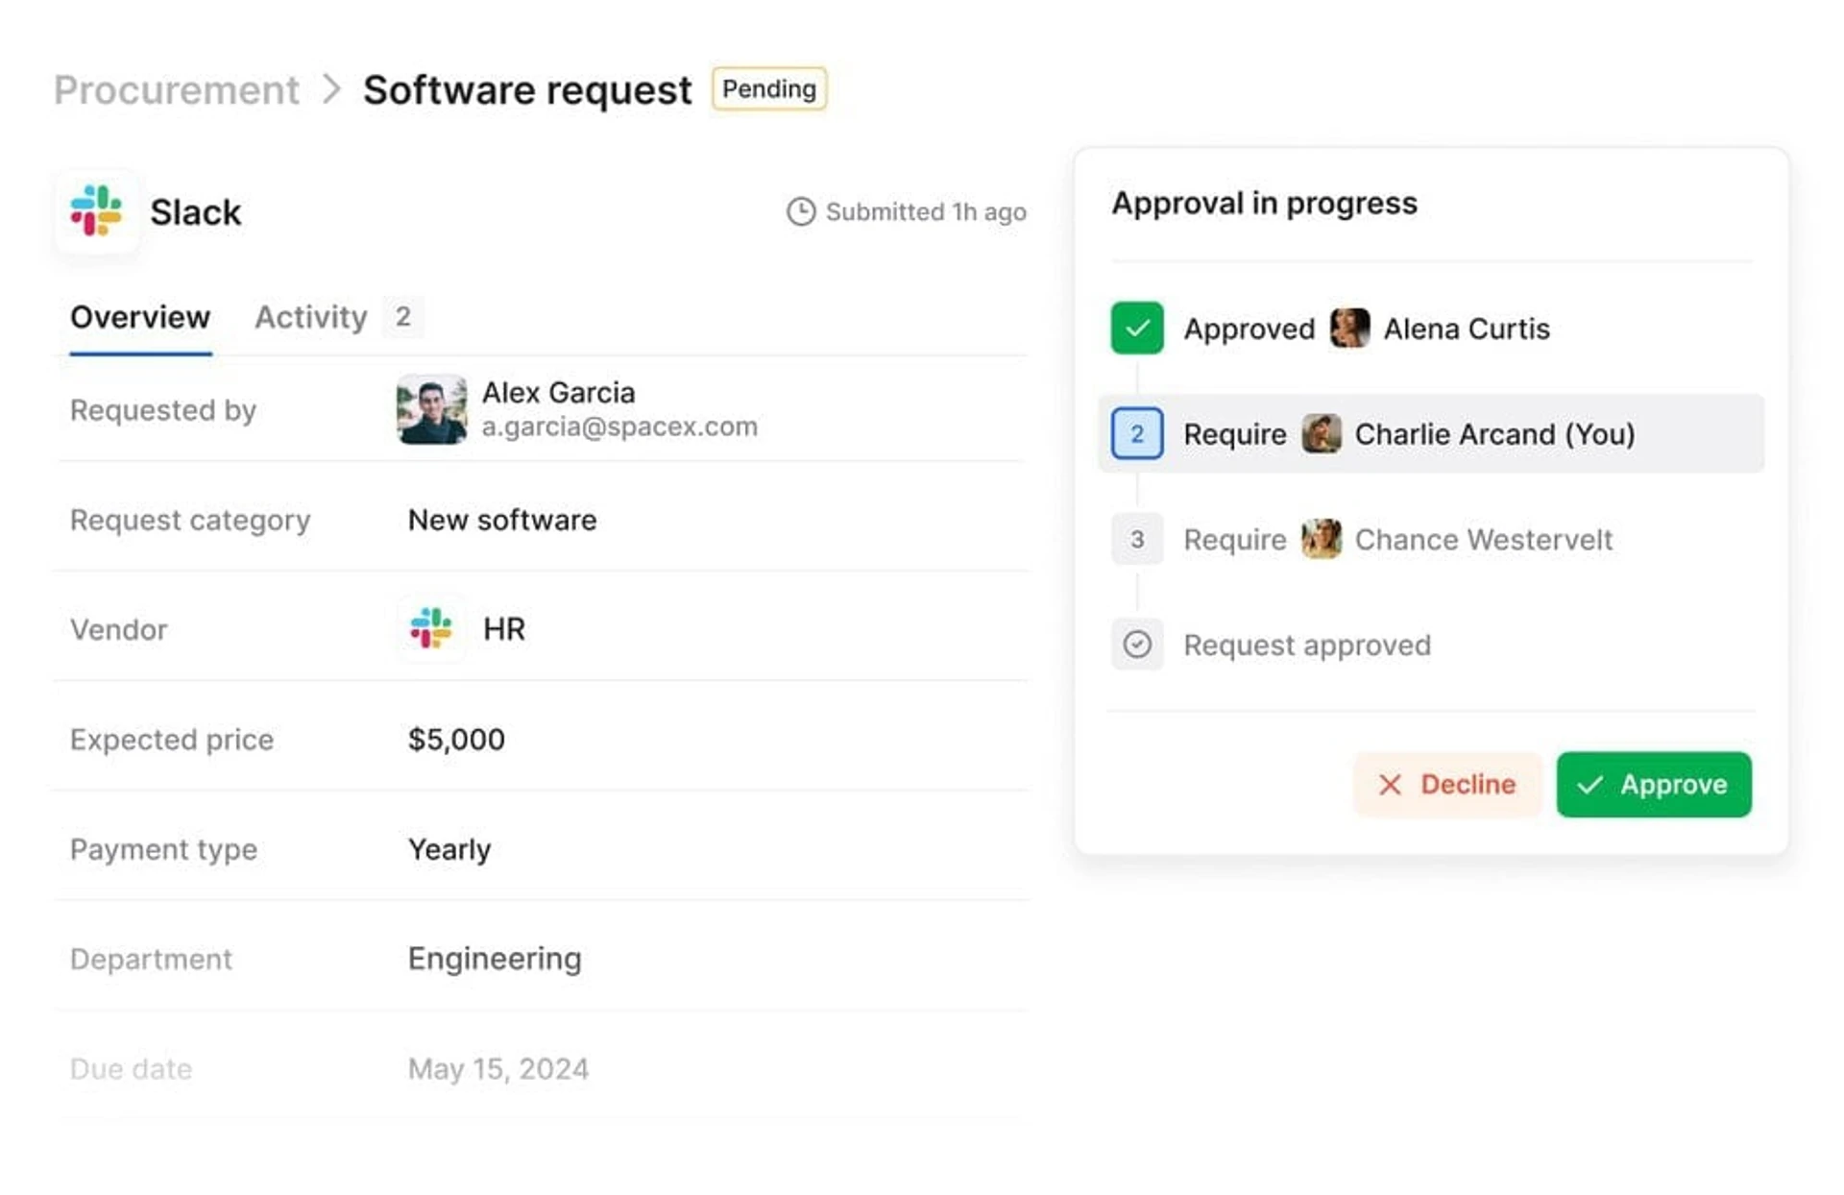
Task: Click the Request category field label
Action: 190,521
